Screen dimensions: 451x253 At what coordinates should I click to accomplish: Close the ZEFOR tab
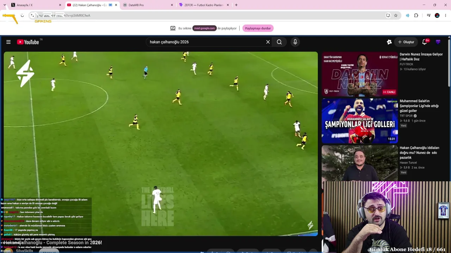pyautogui.click(x=228, y=5)
